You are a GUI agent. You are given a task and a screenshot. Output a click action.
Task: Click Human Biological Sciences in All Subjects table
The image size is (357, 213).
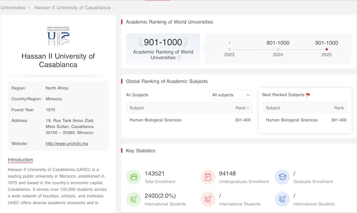[x=156, y=120]
